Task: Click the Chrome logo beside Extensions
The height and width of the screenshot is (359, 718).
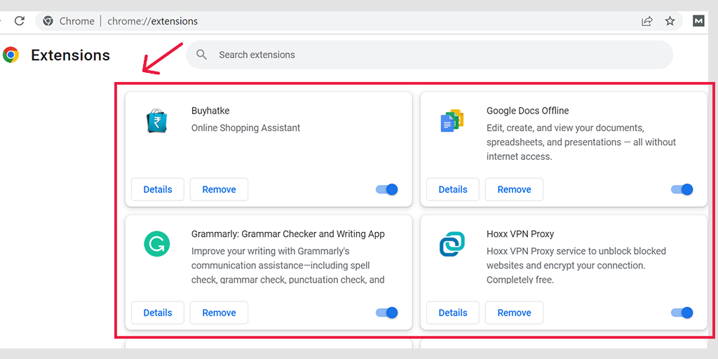Action: click(x=11, y=55)
